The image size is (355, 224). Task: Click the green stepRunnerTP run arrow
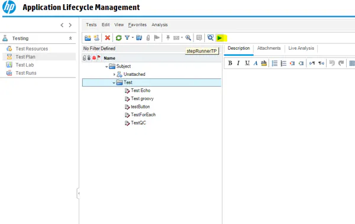coord(220,38)
